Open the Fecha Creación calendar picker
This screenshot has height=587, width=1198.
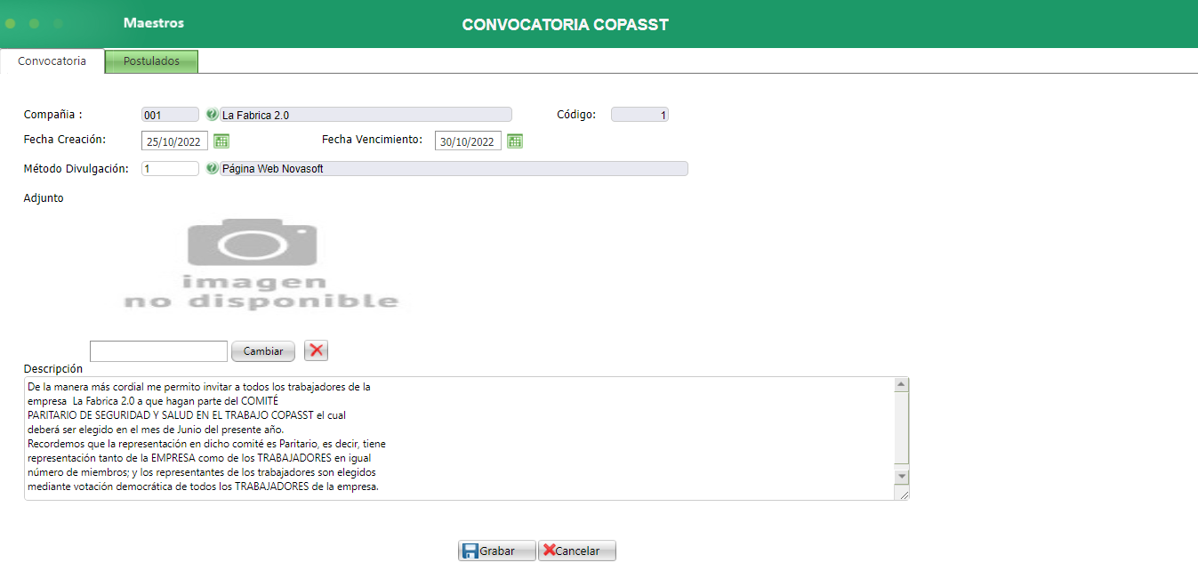coord(221,141)
